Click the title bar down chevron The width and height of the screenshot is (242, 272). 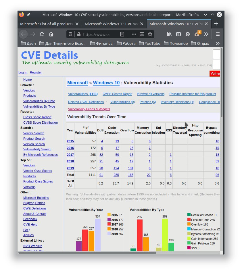(x=205, y=15)
